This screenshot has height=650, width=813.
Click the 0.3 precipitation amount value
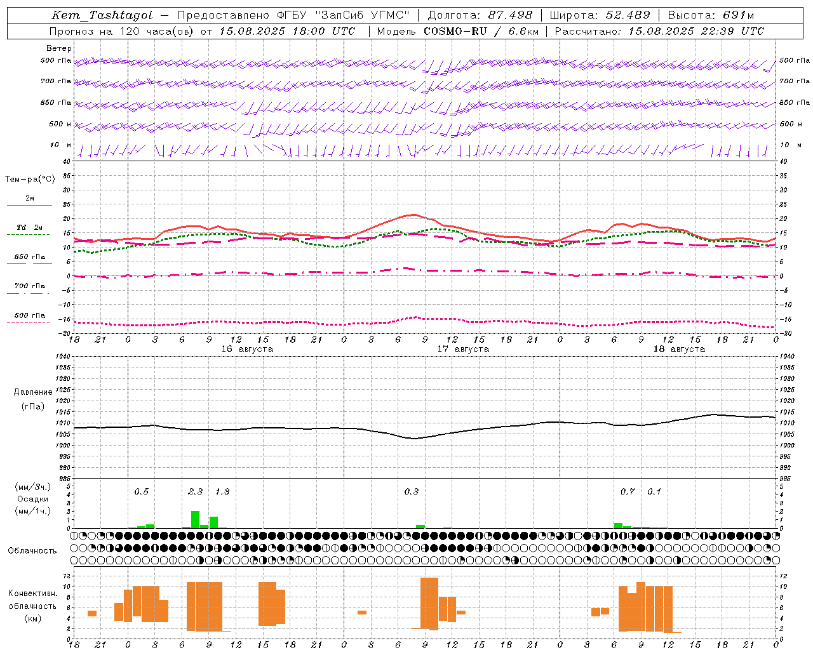pos(412,491)
